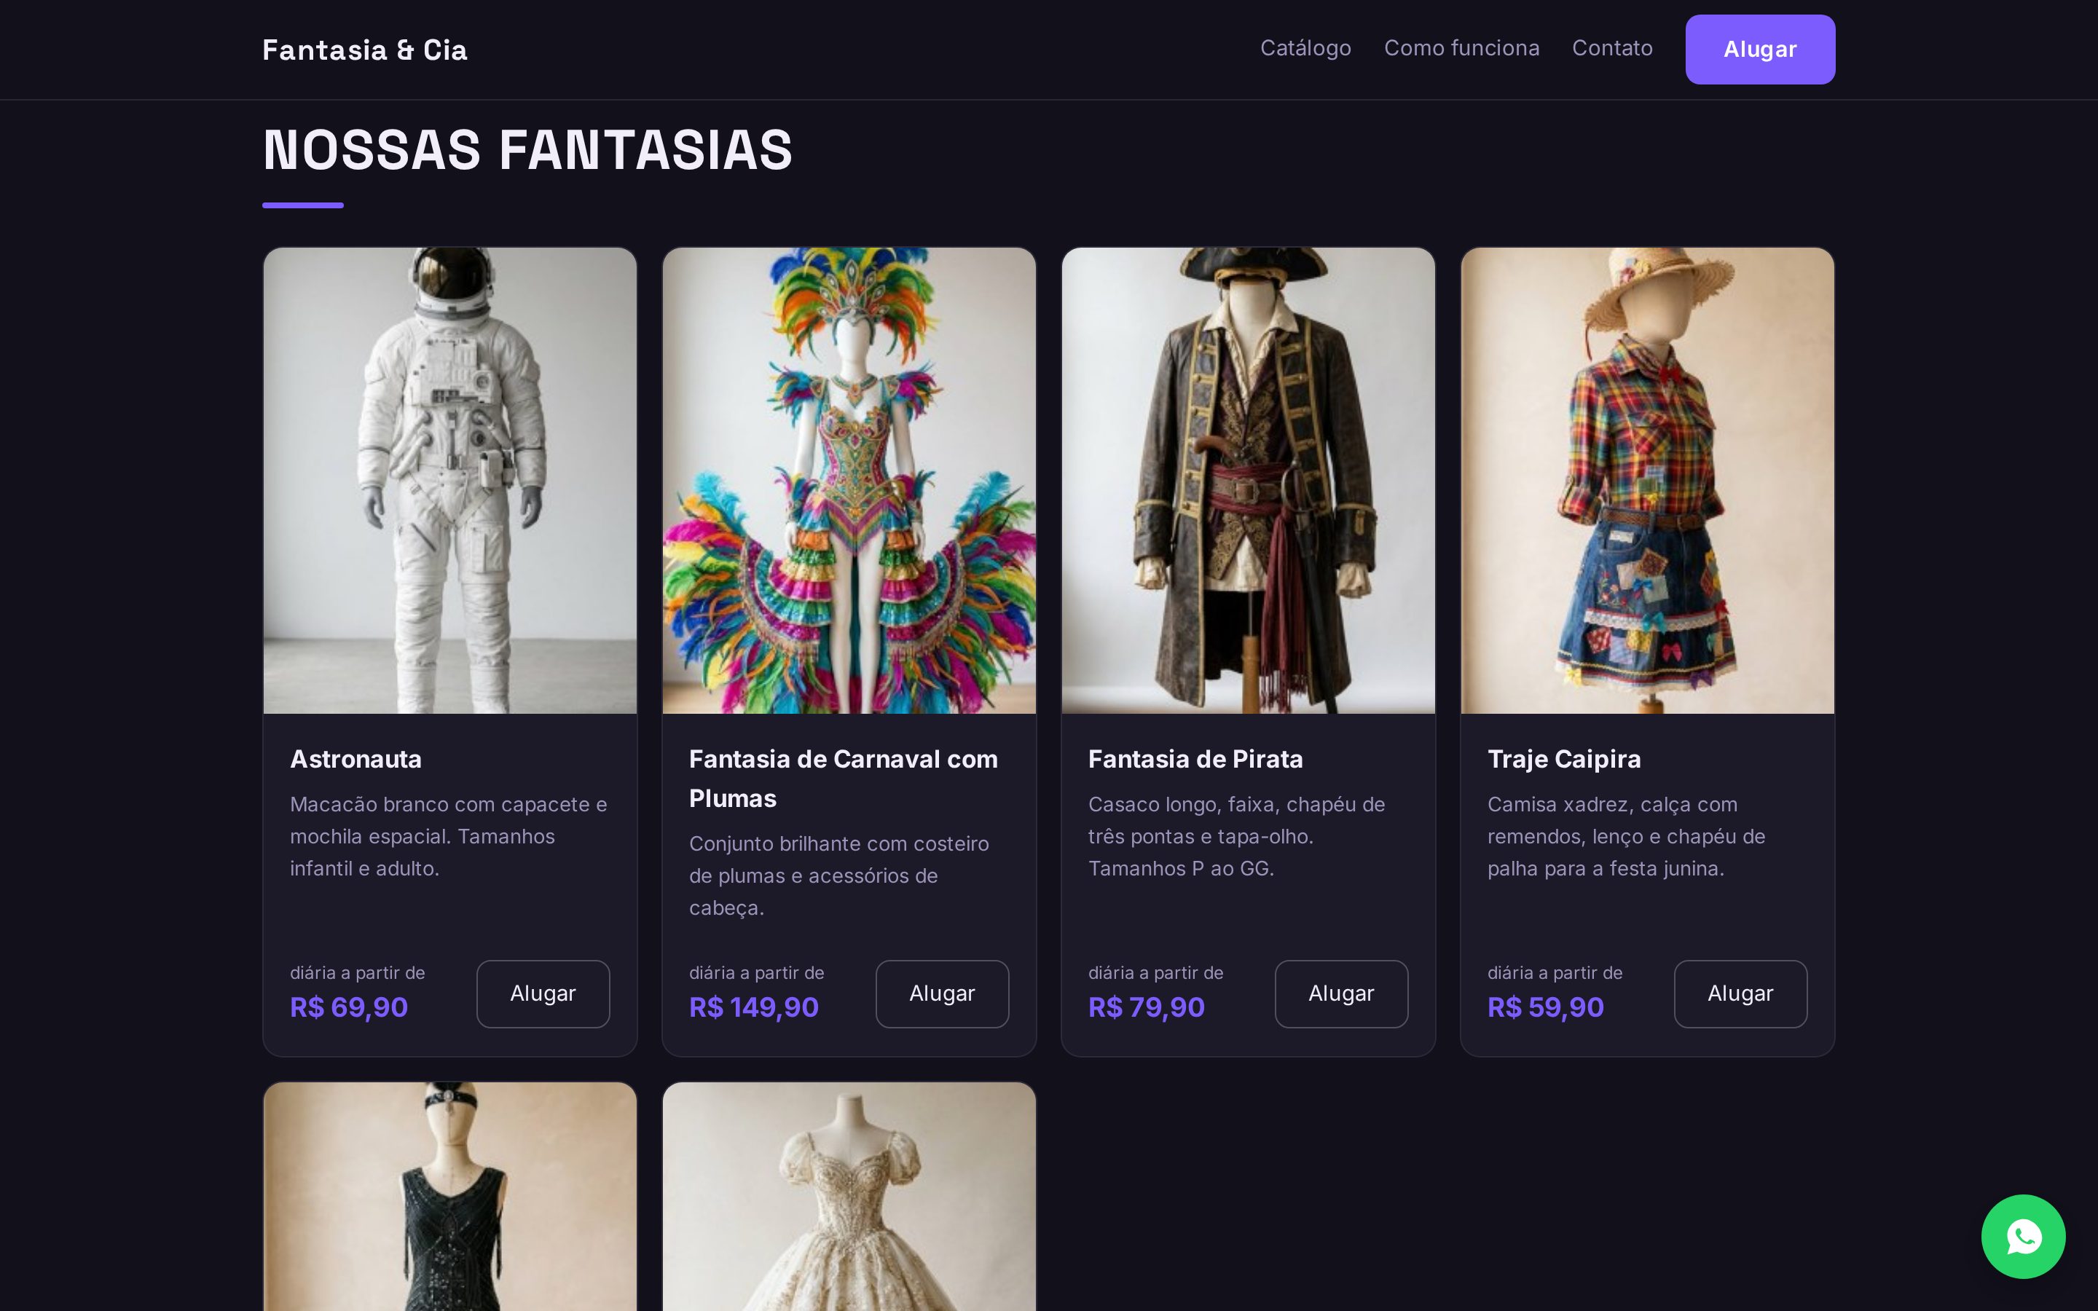Screen dimensions: 2098x1311
Task: Open the Contato nav link
Action: coord(1613,47)
